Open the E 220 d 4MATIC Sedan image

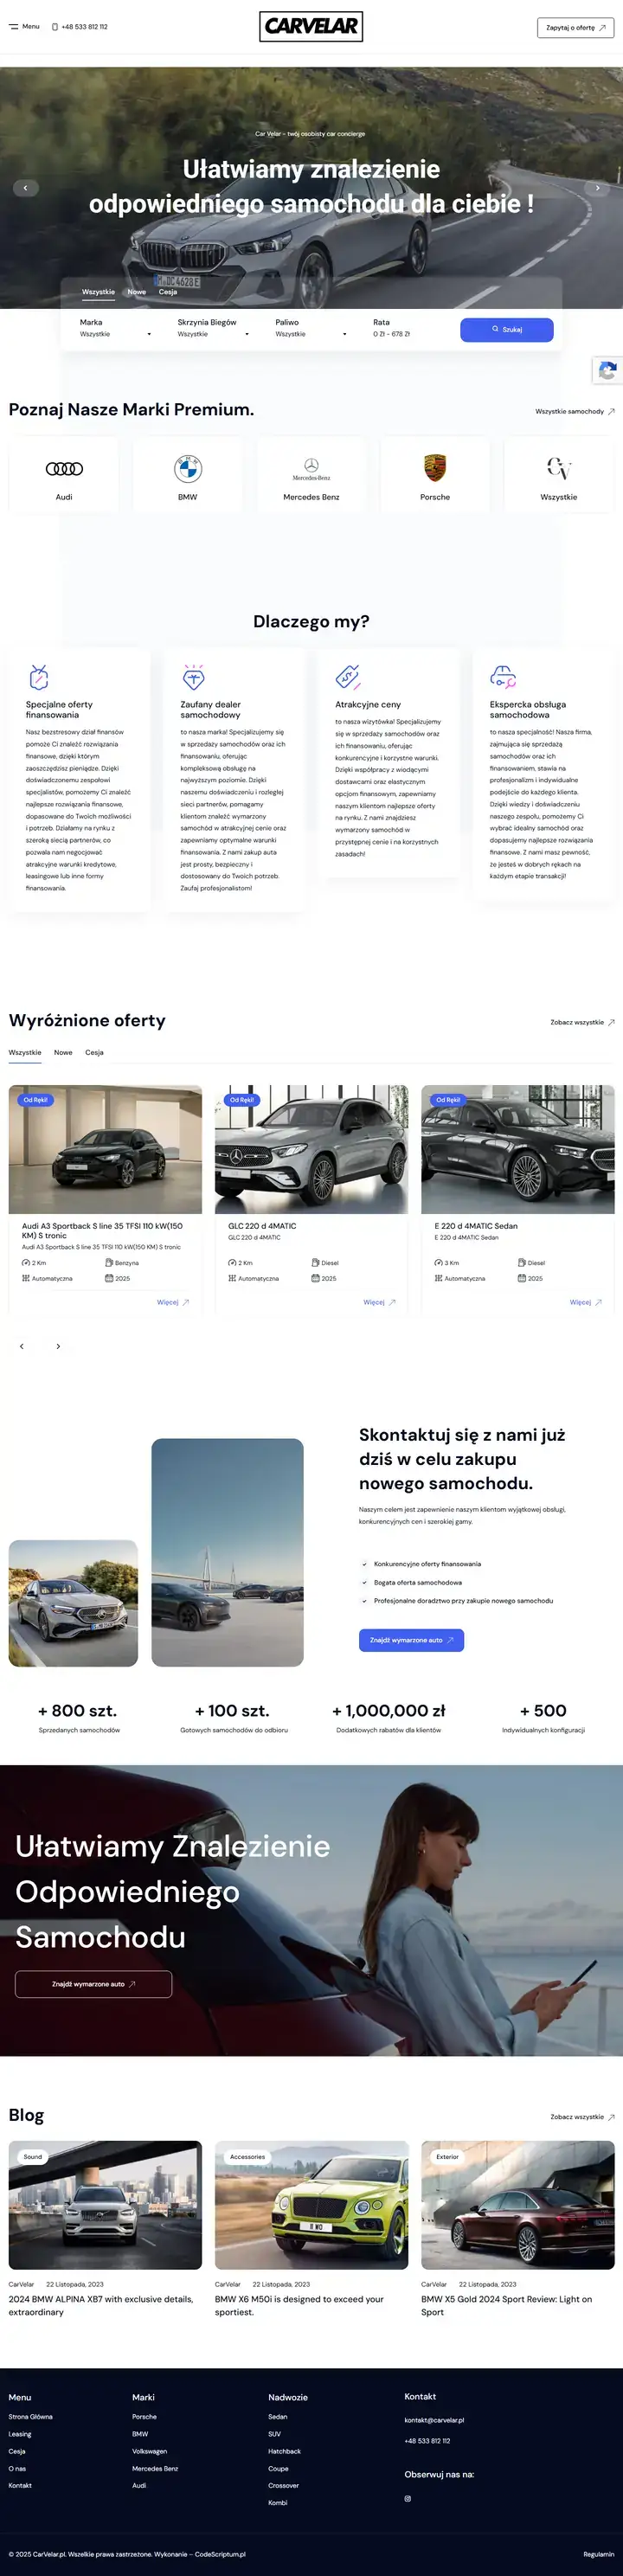pos(518,1149)
